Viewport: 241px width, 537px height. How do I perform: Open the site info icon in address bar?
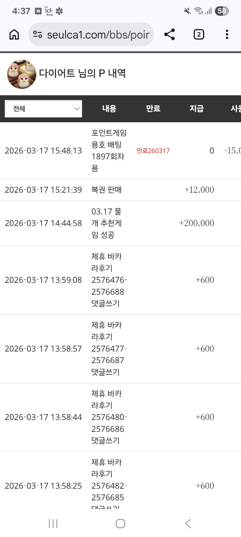coord(37,34)
